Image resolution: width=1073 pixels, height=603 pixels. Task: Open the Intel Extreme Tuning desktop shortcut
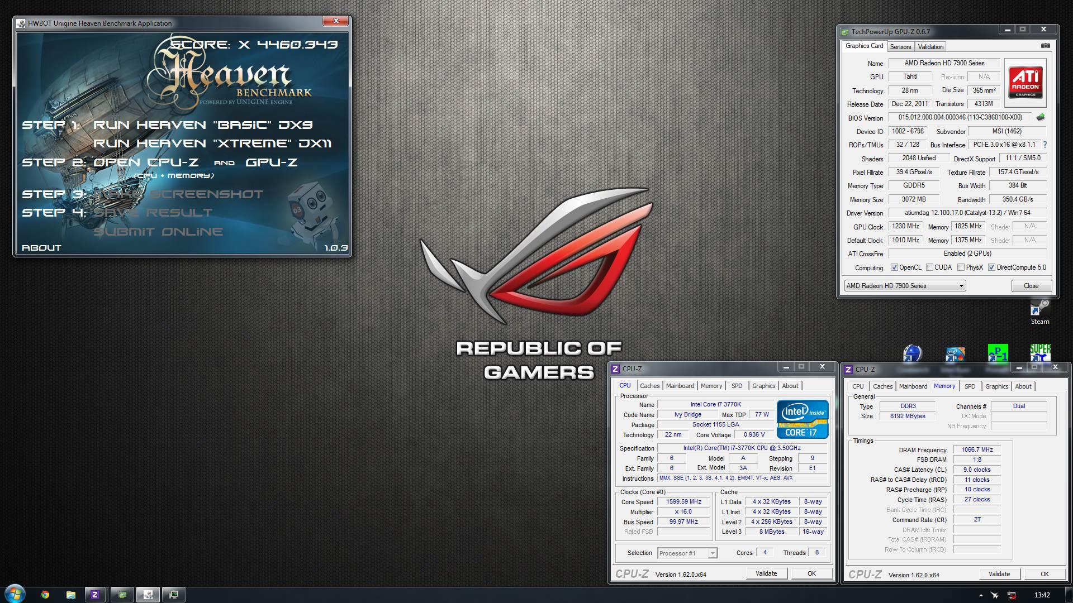(955, 353)
